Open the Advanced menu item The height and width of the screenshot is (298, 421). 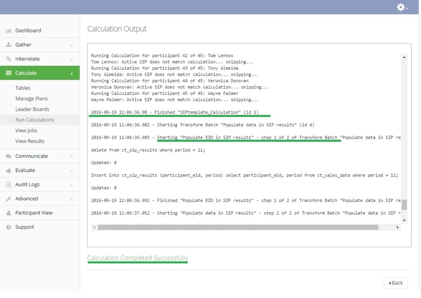coord(40,199)
